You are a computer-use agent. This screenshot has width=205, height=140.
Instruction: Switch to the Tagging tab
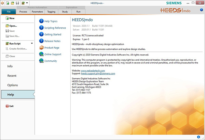click(51, 12)
